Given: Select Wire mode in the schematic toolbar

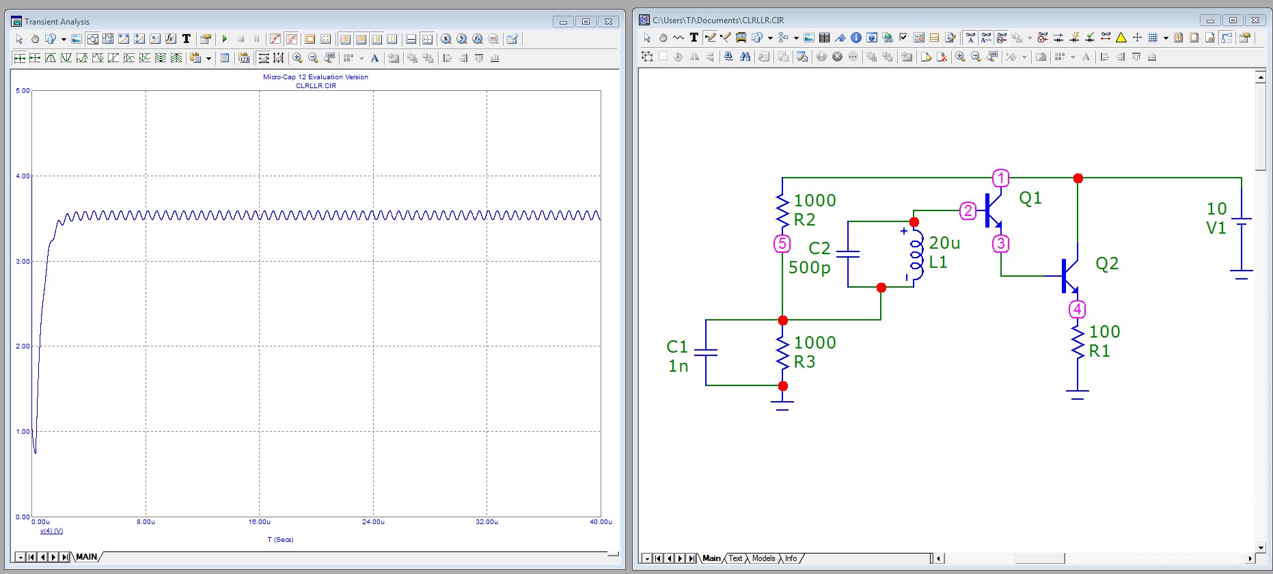Looking at the screenshot, I should [711, 38].
